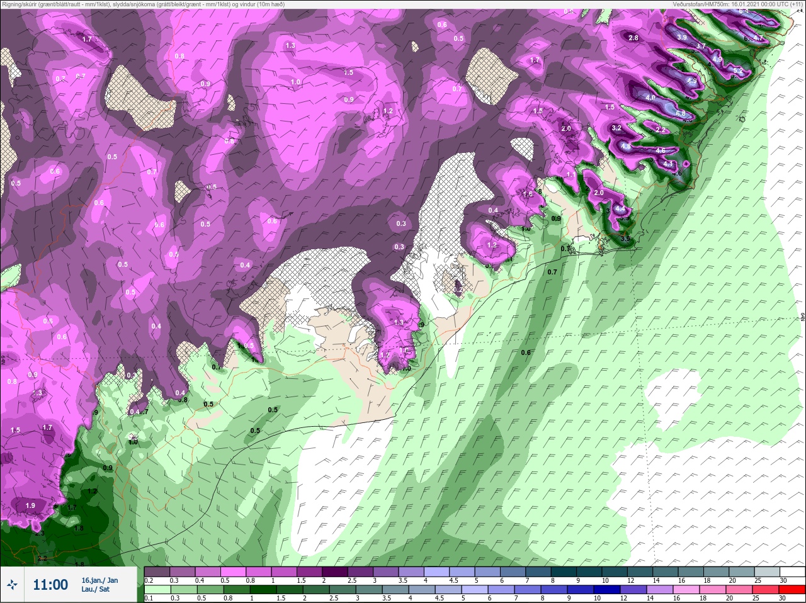
Task: Select the palest green 0.1 rain legend swatch
Action: [x=157, y=590]
